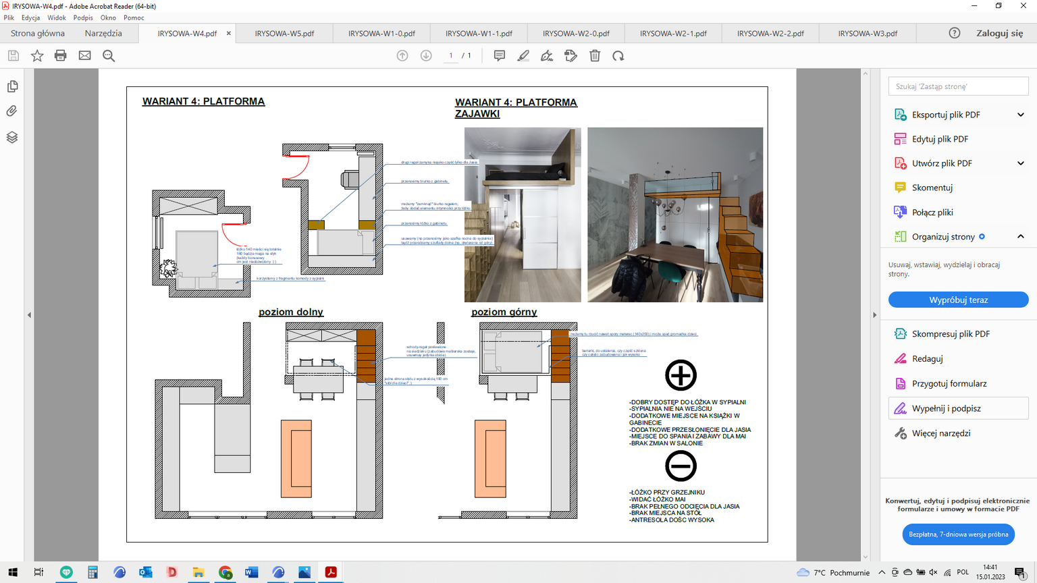Image resolution: width=1037 pixels, height=583 pixels.
Task: Select the highlighter pen tool
Action: click(x=523, y=56)
